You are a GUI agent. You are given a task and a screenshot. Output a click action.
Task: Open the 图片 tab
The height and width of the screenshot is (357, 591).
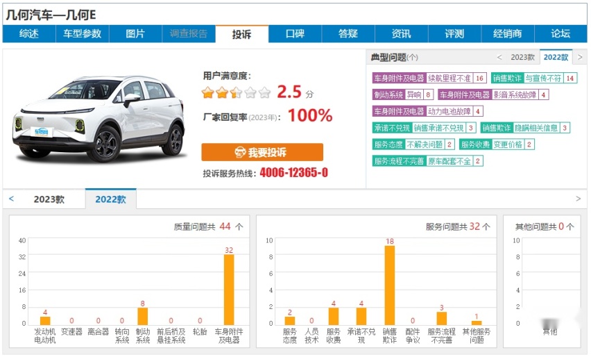click(135, 34)
